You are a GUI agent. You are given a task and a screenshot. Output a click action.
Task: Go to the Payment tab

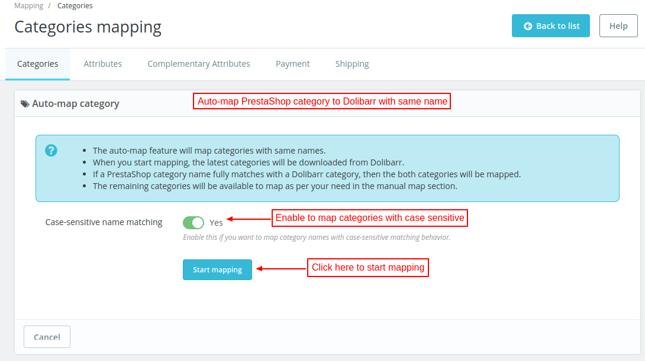(x=292, y=64)
